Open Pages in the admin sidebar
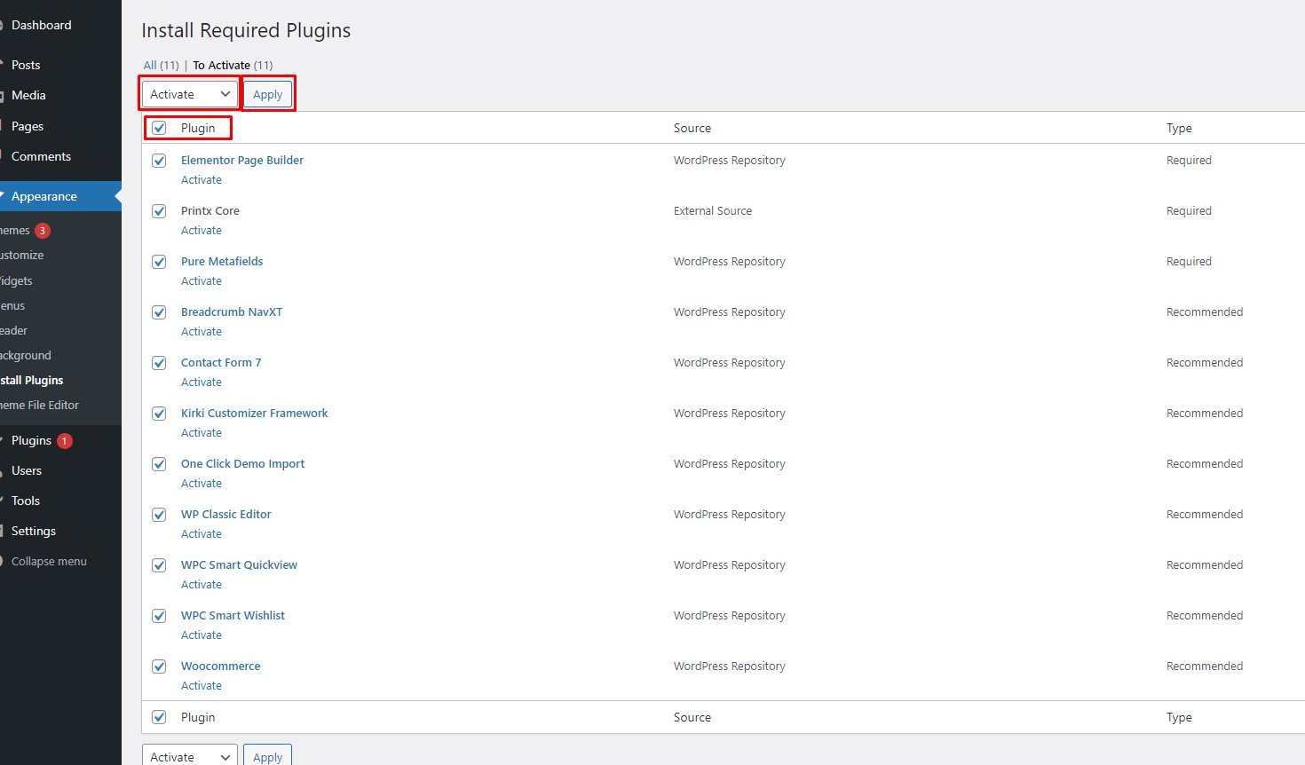The image size is (1305, 765). pyautogui.click(x=28, y=126)
